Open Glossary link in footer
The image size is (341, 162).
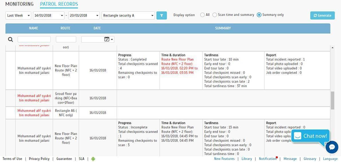click(x=310, y=159)
